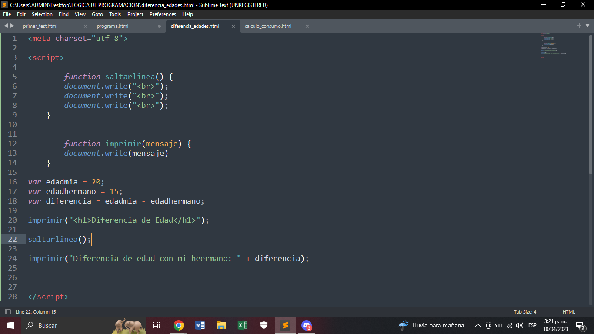Close the diferencia_edades.html tab
Screen dimensions: 594x334
233,26
